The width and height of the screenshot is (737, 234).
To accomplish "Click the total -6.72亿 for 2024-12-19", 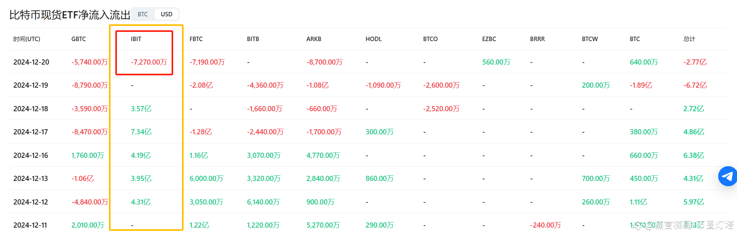I will (x=695, y=85).
